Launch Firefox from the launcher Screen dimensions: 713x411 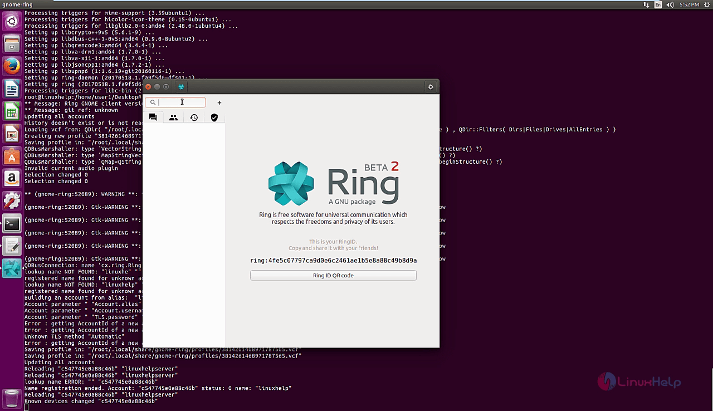[12, 66]
